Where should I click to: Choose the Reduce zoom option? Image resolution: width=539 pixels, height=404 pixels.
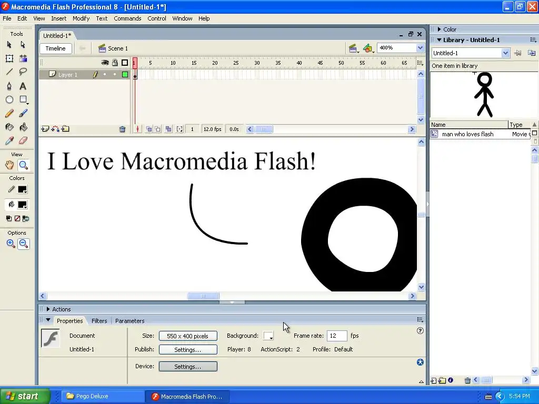[x=23, y=244]
